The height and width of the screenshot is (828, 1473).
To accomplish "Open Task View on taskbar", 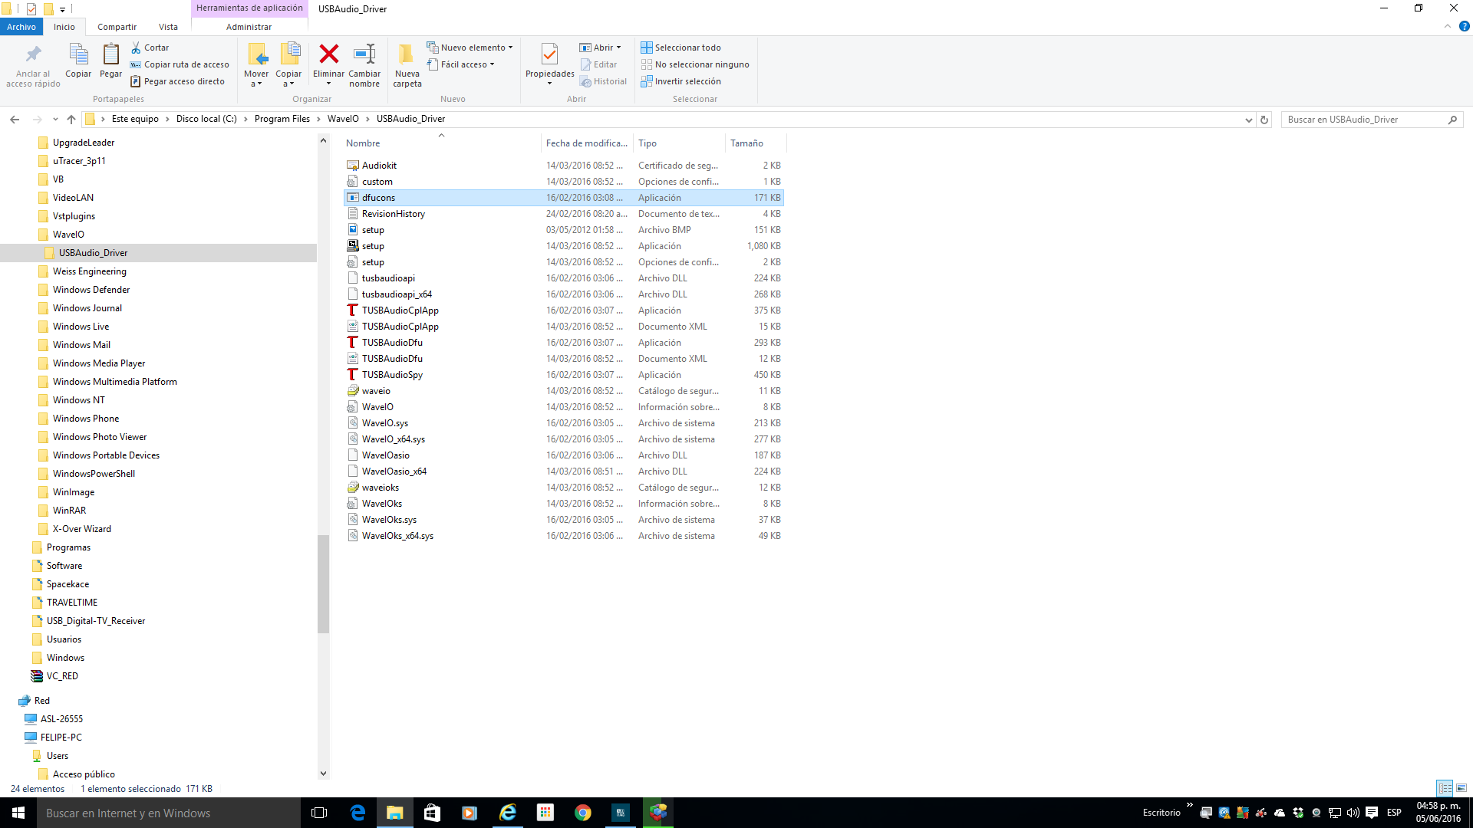I will 319,813.
